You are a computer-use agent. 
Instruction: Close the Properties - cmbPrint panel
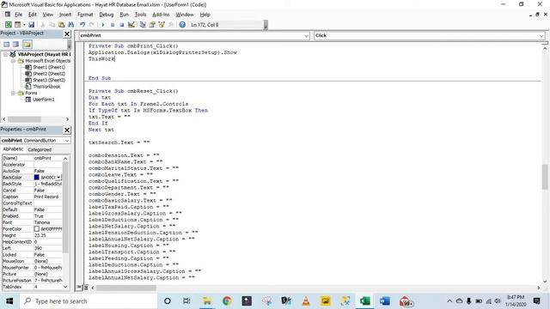[67, 130]
